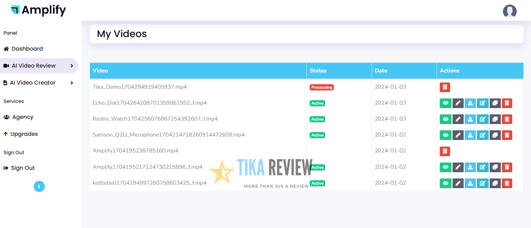Show preview of the Echo_Dot video
This screenshot has width=531, height=228.
(x=446, y=103)
